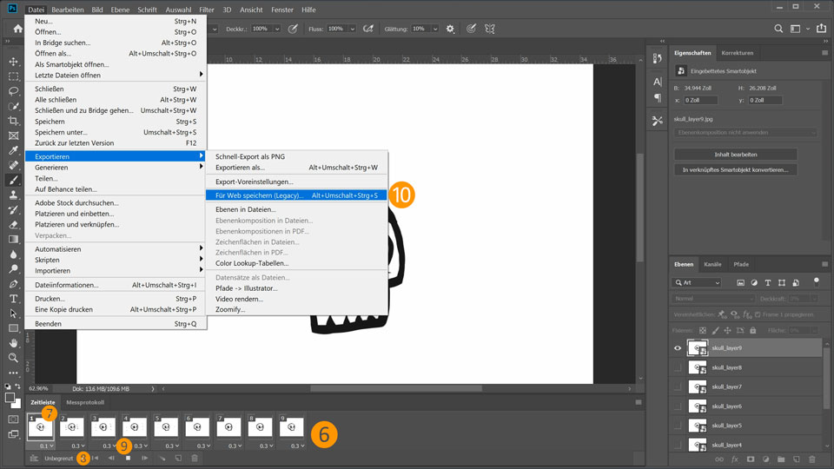Viewport: 834px width, 469px height.
Task: Switch to the Kanäle tab
Action: (x=712, y=263)
